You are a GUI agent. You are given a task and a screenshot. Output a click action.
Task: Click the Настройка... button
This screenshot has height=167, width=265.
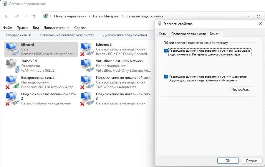click(241, 89)
